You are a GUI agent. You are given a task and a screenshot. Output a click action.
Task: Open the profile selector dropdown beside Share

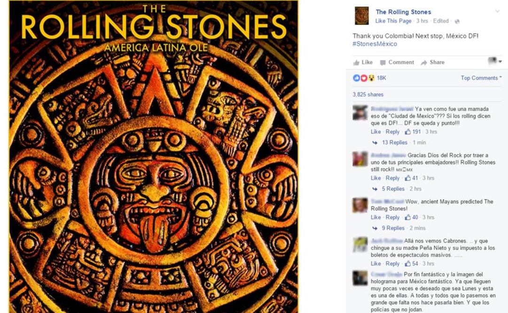(495, 61)
